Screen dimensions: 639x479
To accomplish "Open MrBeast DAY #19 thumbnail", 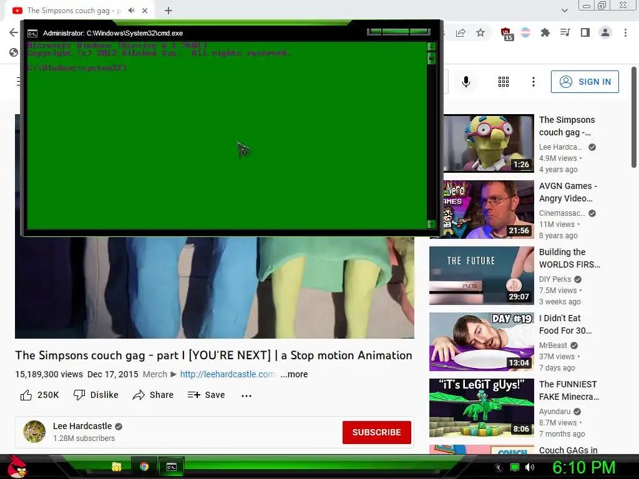I will point(481,342).
